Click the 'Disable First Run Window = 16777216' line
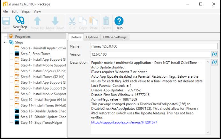Image resolution: width=221 pixels, height=139 pixels. coord(120,95)
